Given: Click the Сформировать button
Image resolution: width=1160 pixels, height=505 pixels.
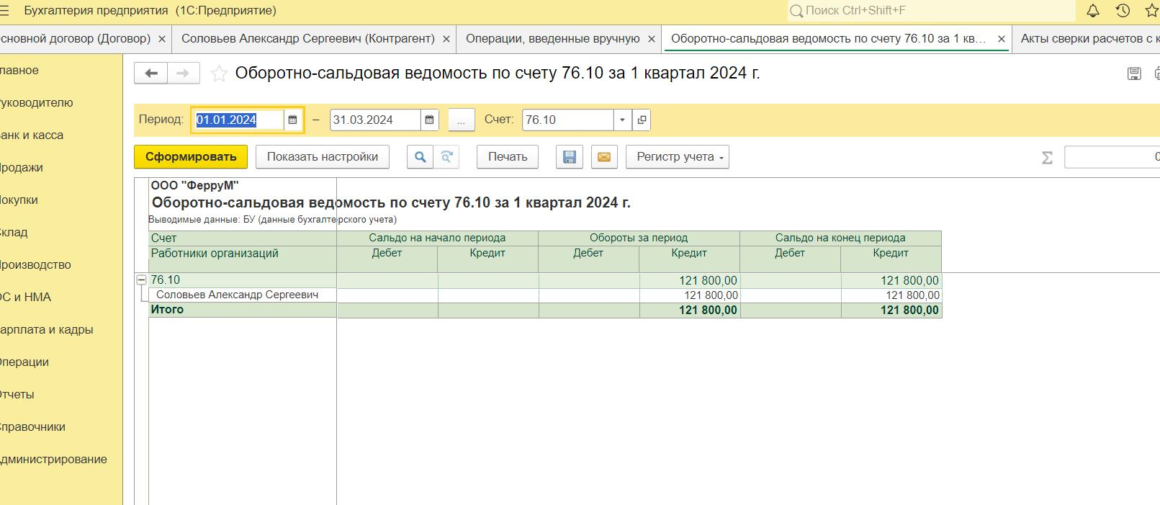Looking at the screenshot, I should pos(191,157).
